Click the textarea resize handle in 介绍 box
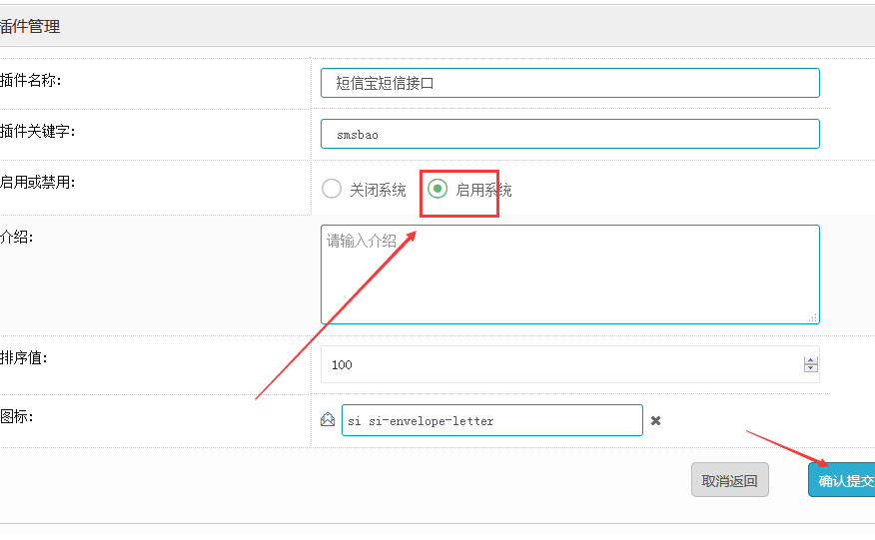 click(813, 317)
